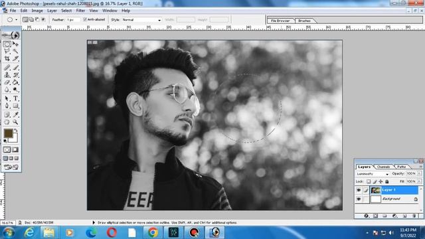Open the Style Normal dropdown
Screen dimensions: 425x239
[141, 20]
